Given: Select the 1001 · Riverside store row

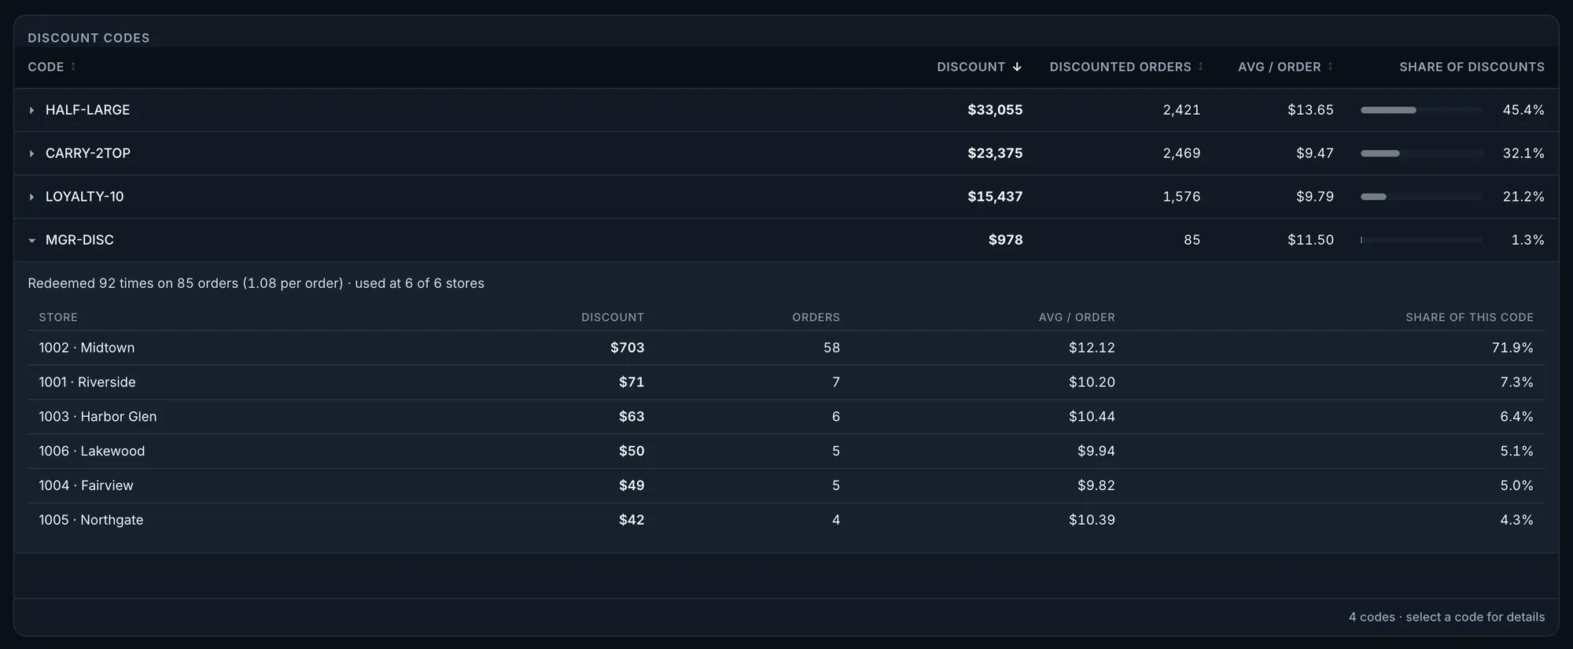Looking at the screenshot, I should click(786, 382).
